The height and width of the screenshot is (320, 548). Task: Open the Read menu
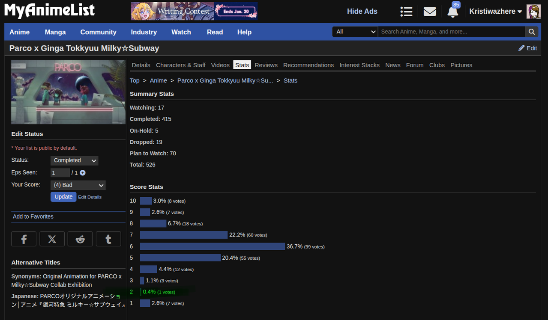pos(215,32)
